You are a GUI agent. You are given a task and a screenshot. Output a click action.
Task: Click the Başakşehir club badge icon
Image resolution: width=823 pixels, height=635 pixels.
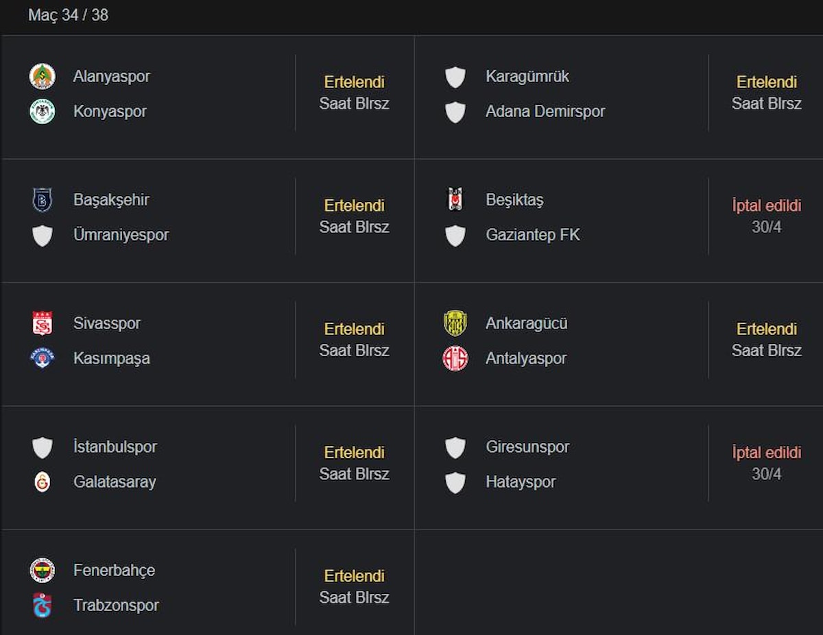pyautogui.click(x=43, y=200)
